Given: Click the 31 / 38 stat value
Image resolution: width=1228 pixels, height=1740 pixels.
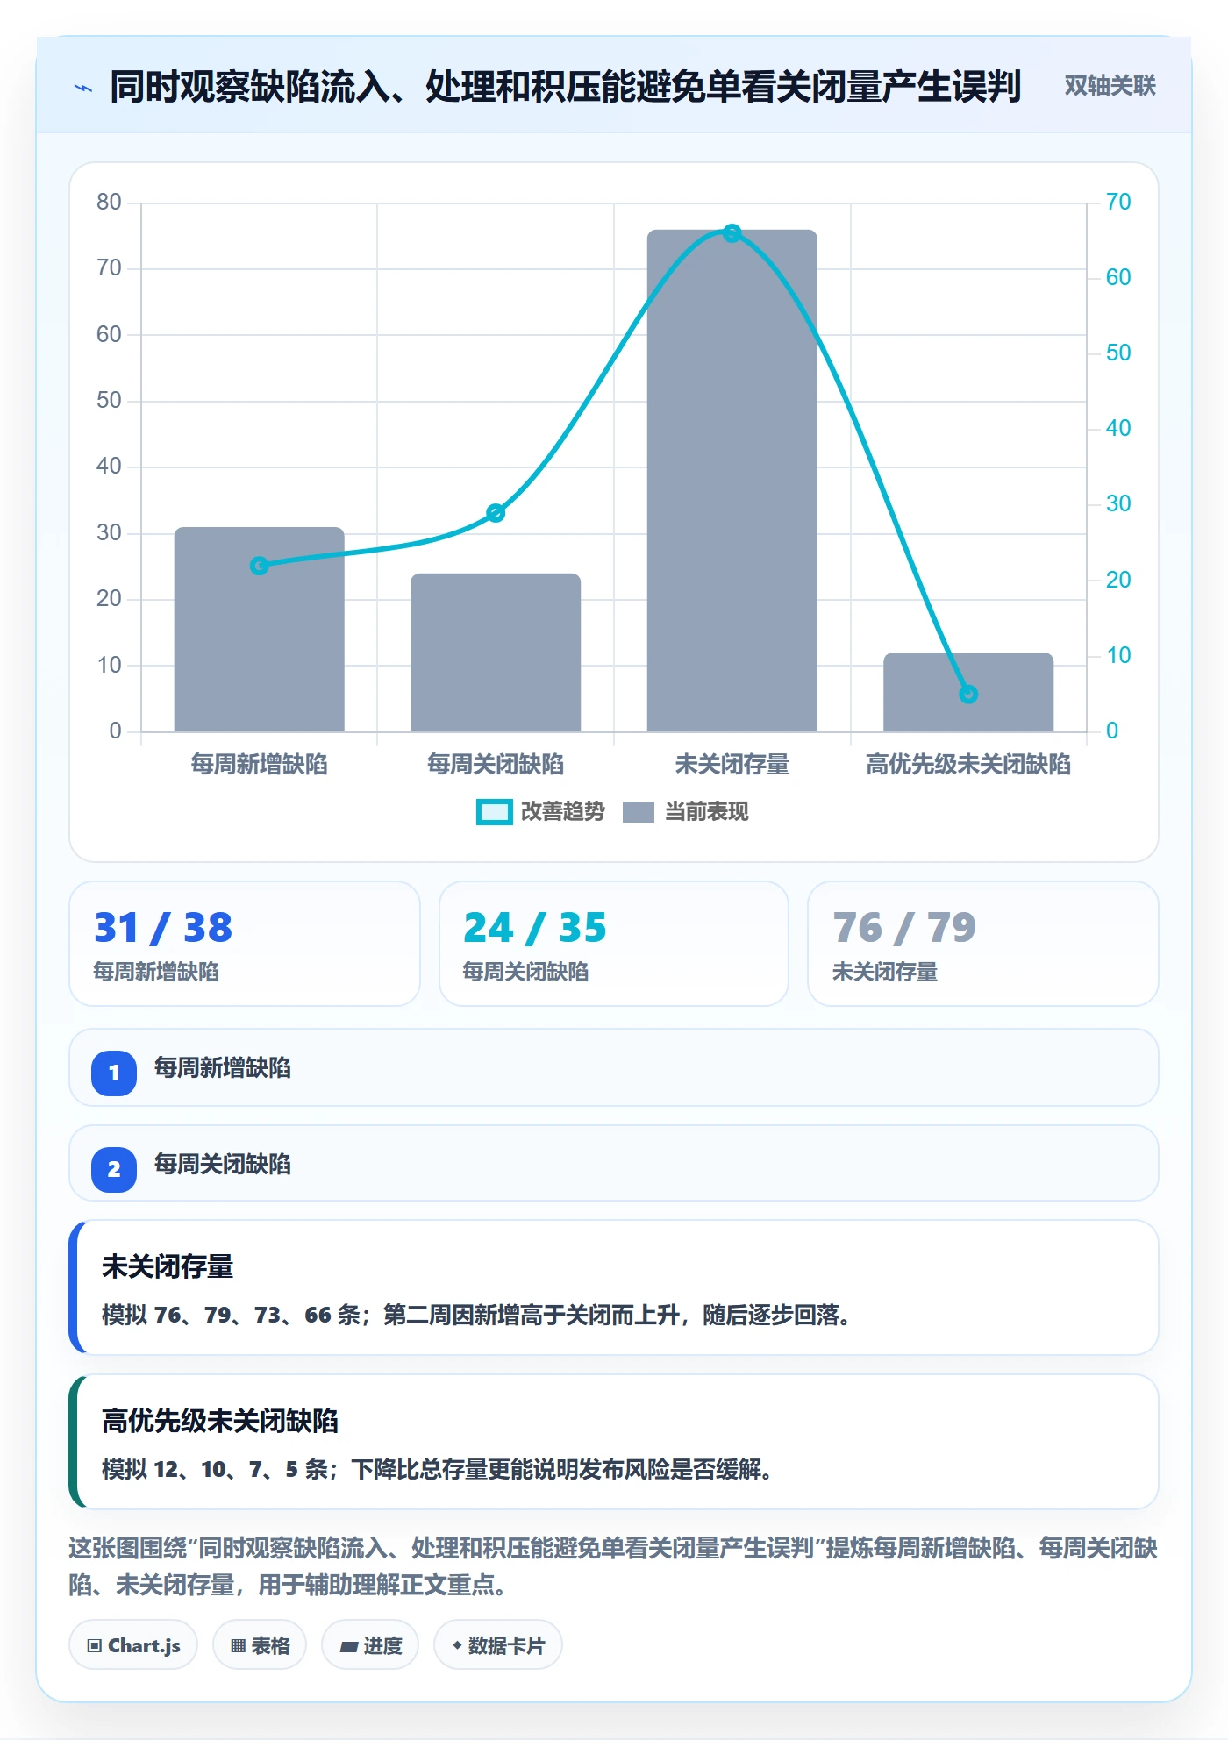Looking at the screenshot, I should click(163, 928).
